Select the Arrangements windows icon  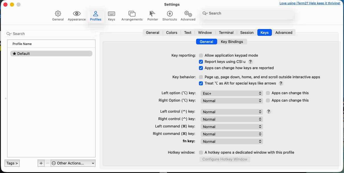[x=132, y=13]
